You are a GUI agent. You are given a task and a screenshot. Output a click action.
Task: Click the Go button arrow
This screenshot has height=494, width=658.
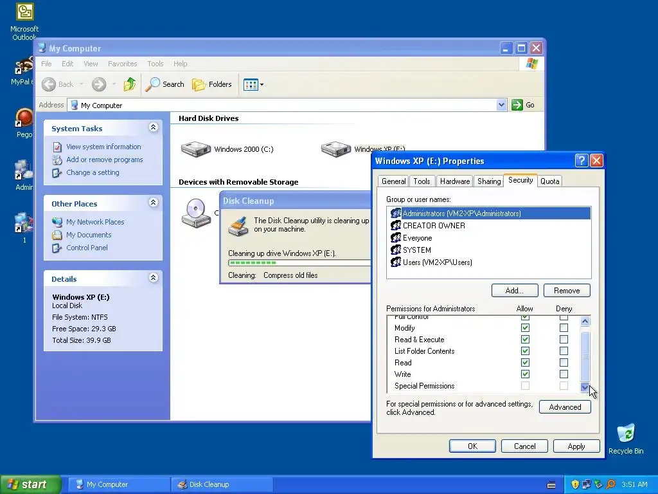point(517,105)
